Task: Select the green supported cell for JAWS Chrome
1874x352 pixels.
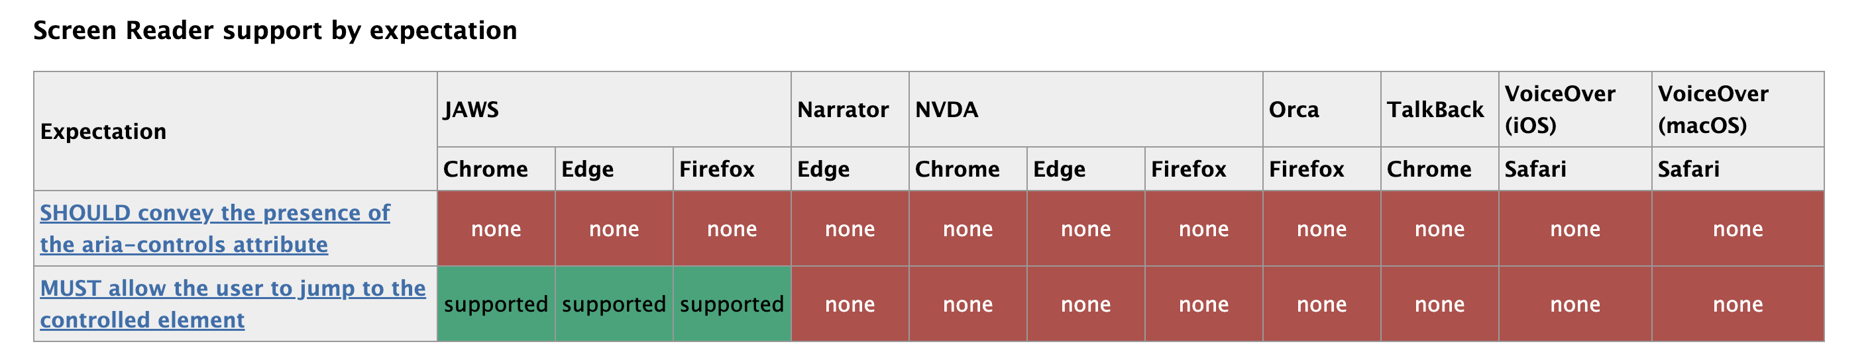Action: click(496, 304)
